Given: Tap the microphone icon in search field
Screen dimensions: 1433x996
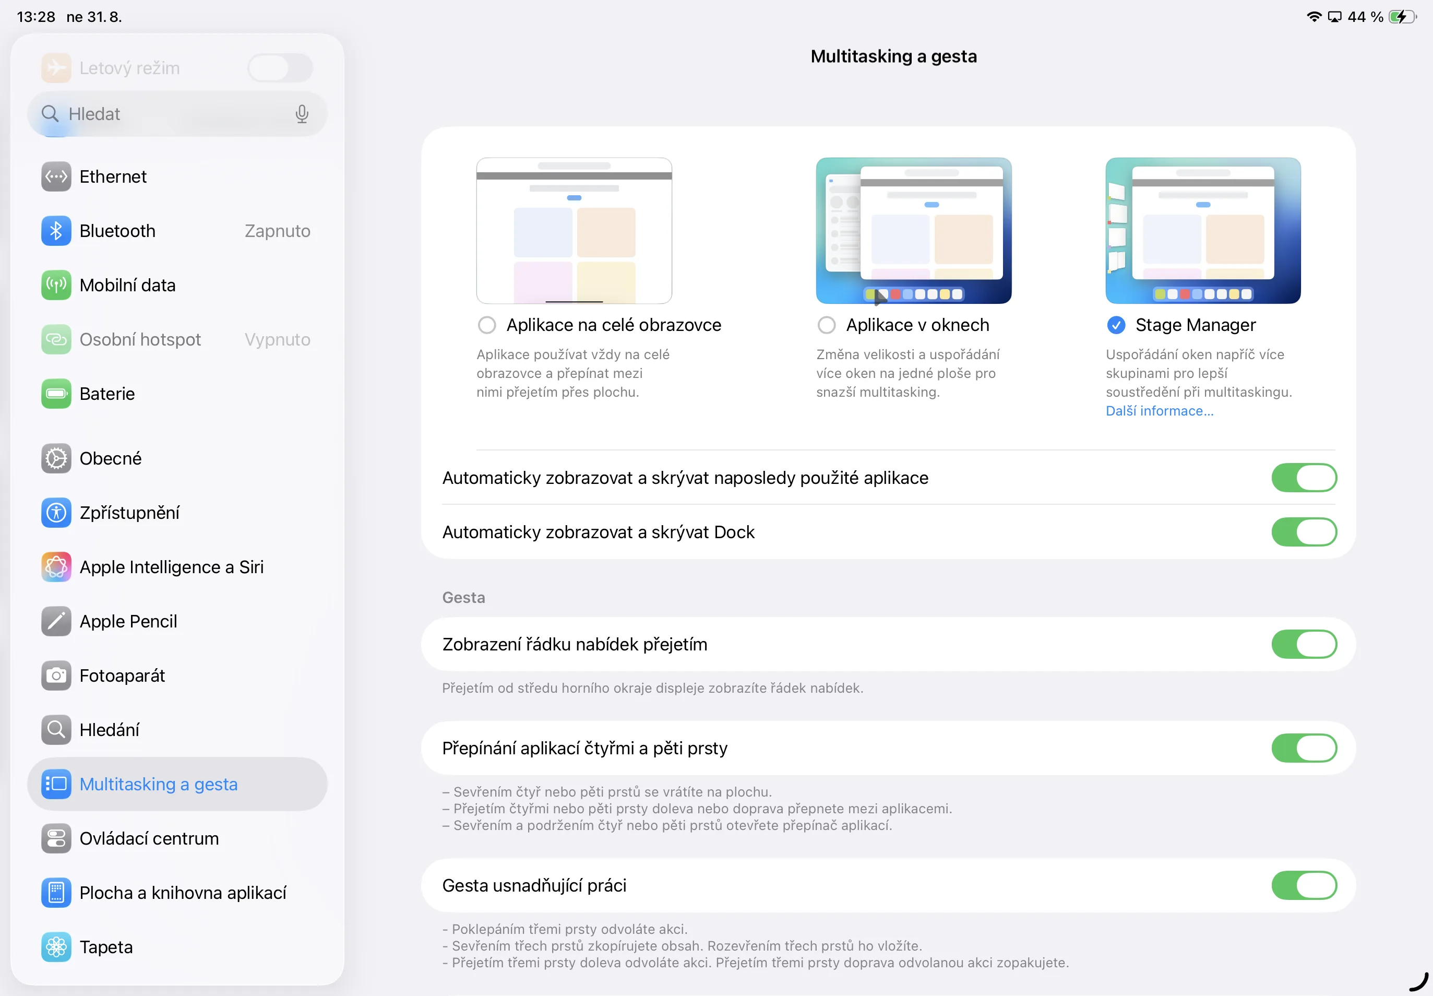Looking at the screenshot, I should tap(302, 114).
